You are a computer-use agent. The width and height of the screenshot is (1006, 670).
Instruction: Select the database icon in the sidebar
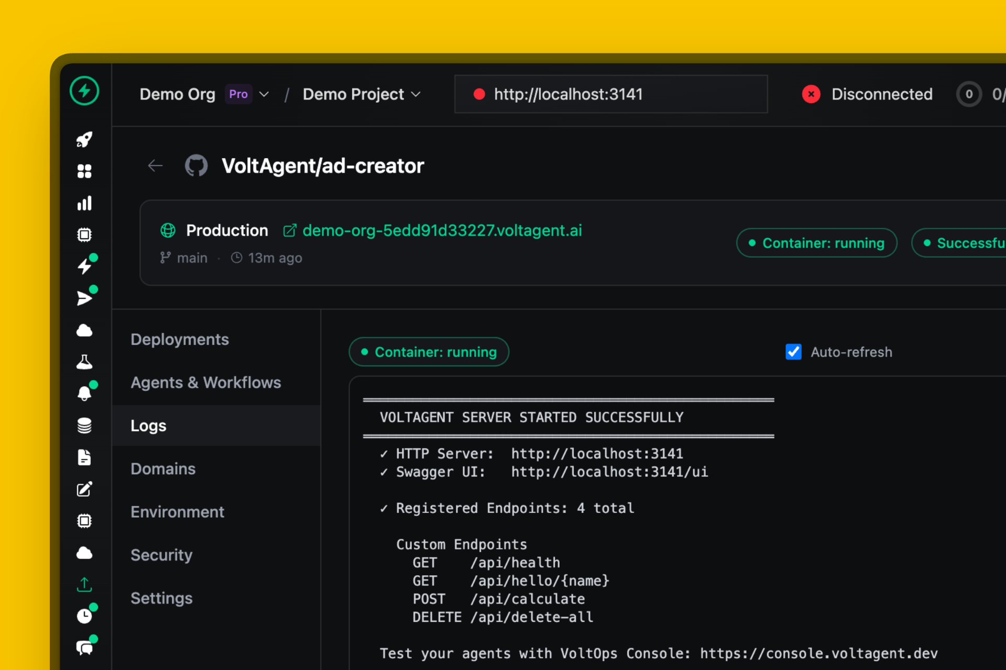point(84,425)
